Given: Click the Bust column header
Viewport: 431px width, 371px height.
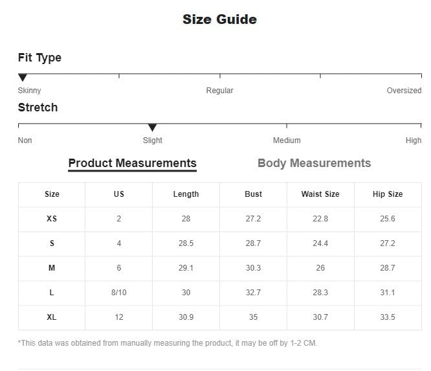Looking at the screenshot, I should [253, 194].
